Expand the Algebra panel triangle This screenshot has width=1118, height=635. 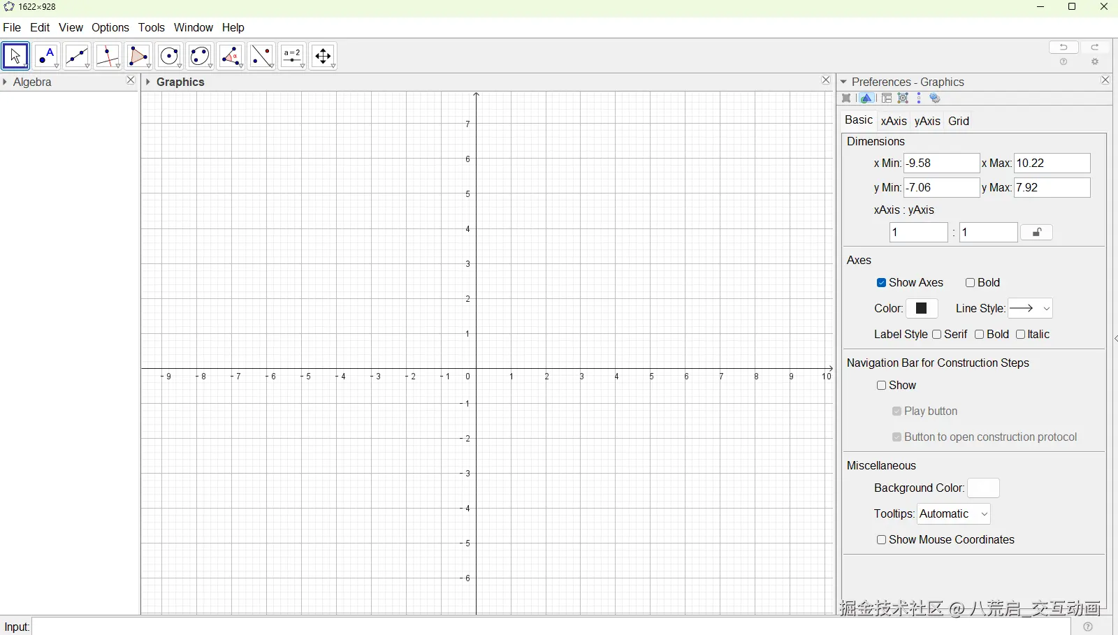pos(5,82)
